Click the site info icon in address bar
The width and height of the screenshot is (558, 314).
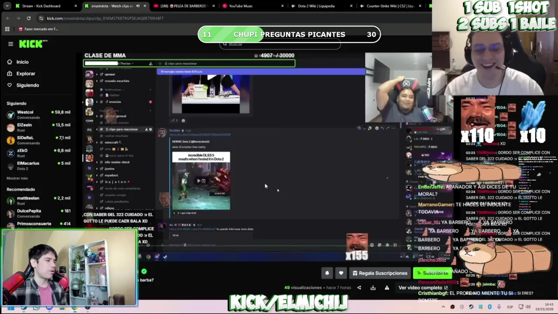click(41, 18)
